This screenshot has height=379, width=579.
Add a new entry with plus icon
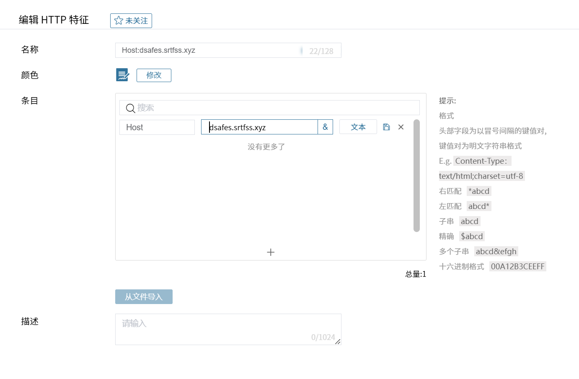[x=271, y=252]
